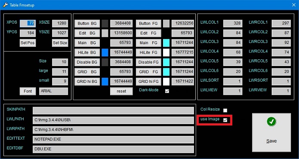299x159 pixels.
Task: Select the GRID hi FG white swatch
Action: coord(166,82)
